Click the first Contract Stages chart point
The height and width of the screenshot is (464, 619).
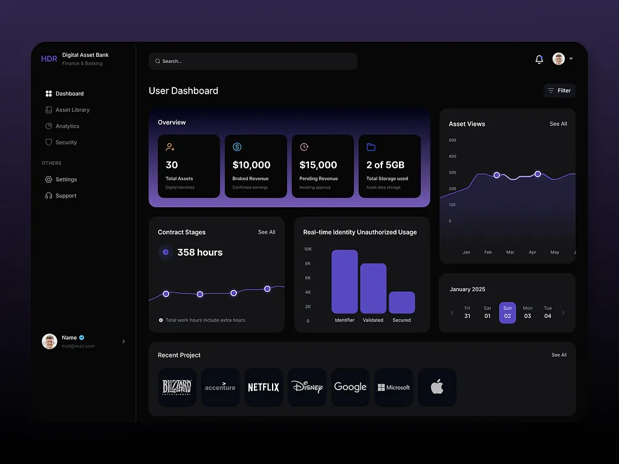click(166, 294)
